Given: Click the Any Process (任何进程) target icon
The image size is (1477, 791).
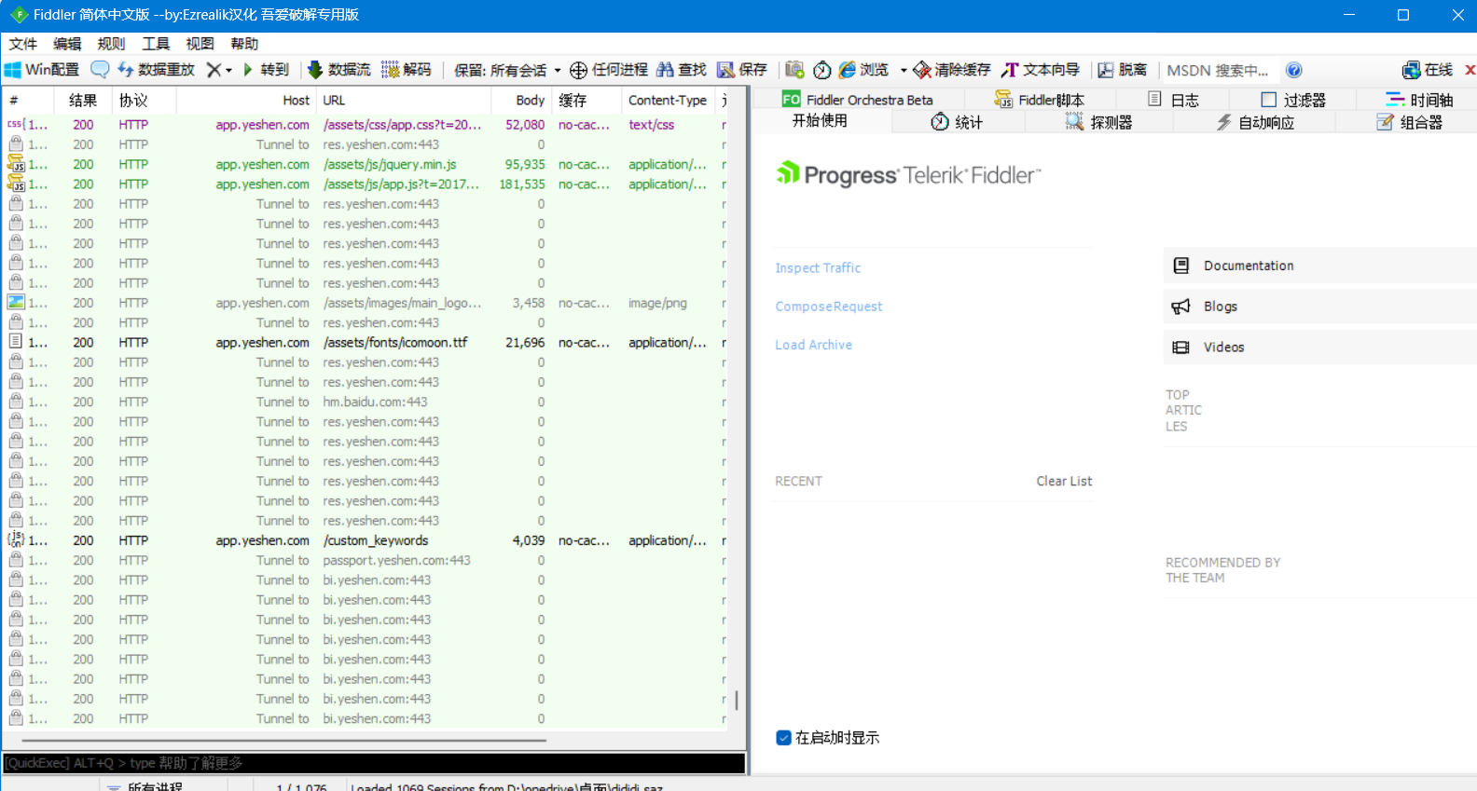Looking at the screenshot, I should [578, 70].
